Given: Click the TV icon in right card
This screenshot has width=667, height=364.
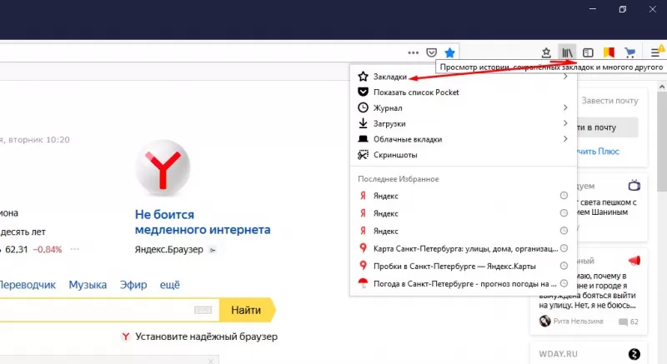Looking at the screenshot, I should tap(634, 185).
